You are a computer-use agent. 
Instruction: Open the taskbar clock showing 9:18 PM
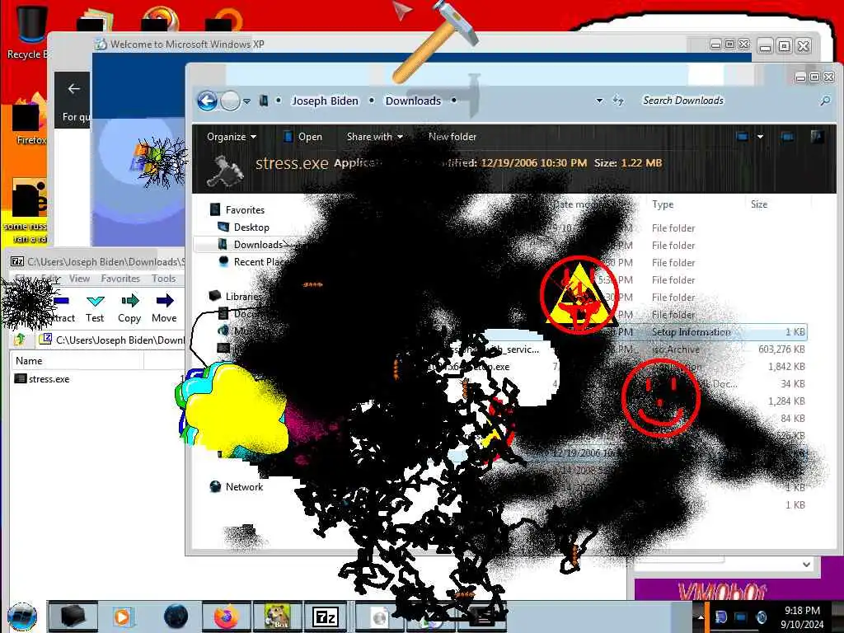(802, 617)
